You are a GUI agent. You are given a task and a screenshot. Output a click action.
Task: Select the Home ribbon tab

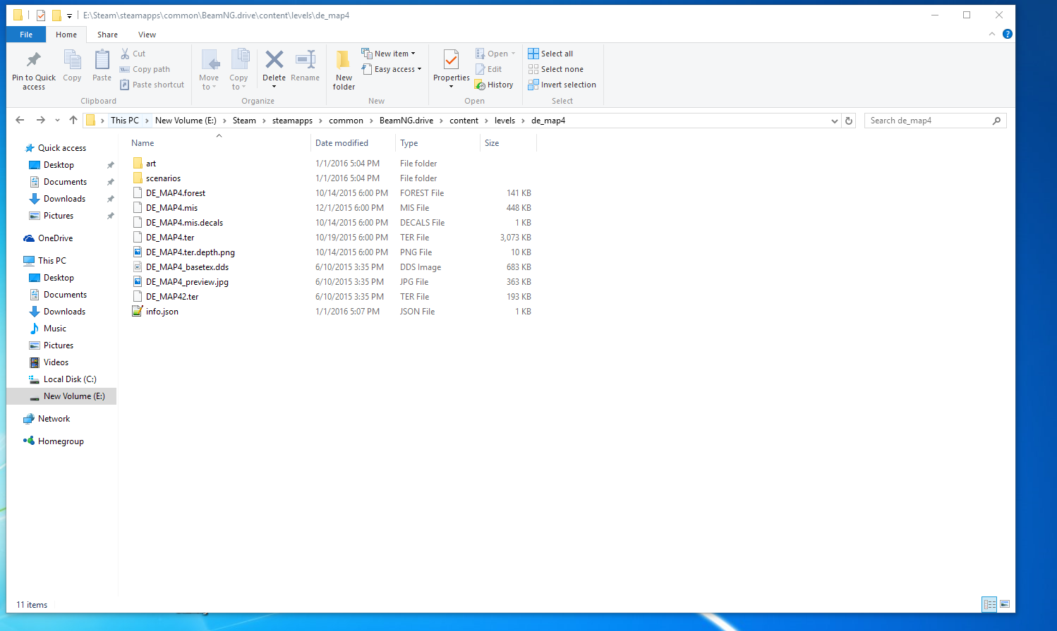pos(66,35)
